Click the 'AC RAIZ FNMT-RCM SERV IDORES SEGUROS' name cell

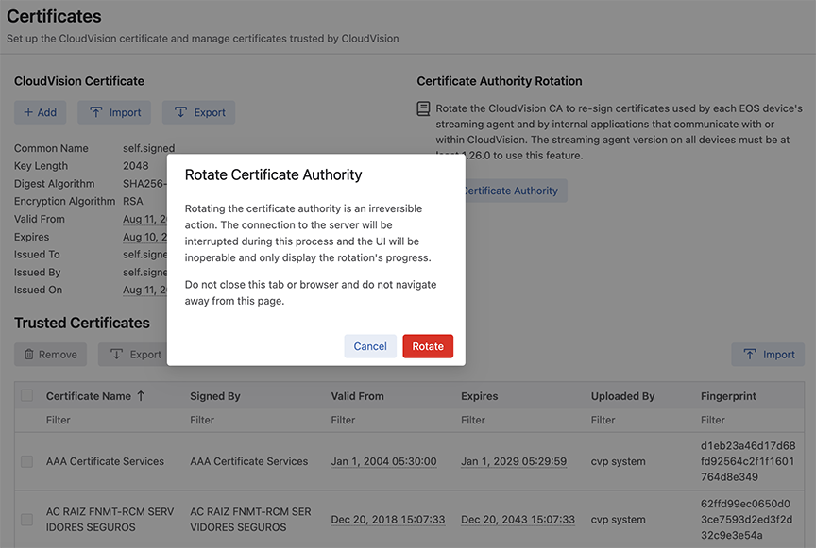pos(110,520)
